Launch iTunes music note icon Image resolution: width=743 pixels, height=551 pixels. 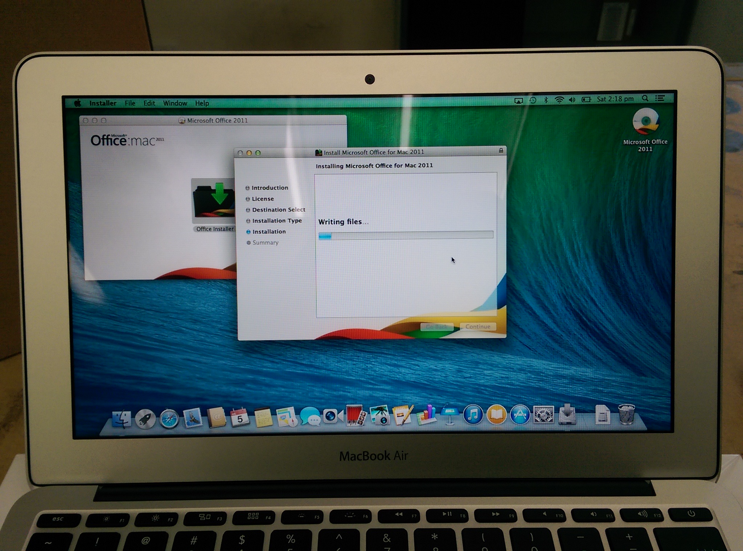point(473,414)
